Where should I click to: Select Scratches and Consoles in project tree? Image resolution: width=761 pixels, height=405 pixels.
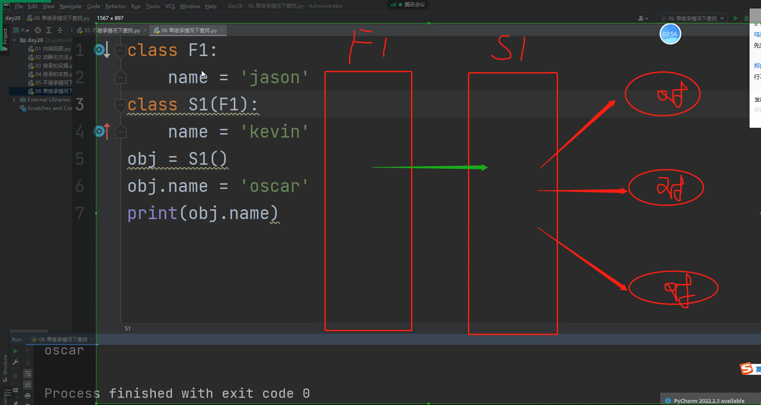pos(46,108)
